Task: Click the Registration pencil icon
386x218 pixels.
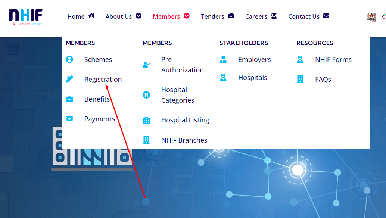Action: point(69,79)
